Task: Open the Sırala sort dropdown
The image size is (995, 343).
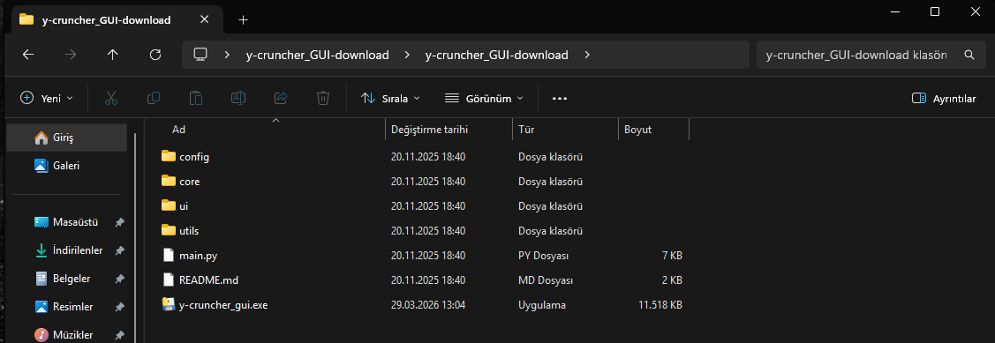Action: click(390, 98)
